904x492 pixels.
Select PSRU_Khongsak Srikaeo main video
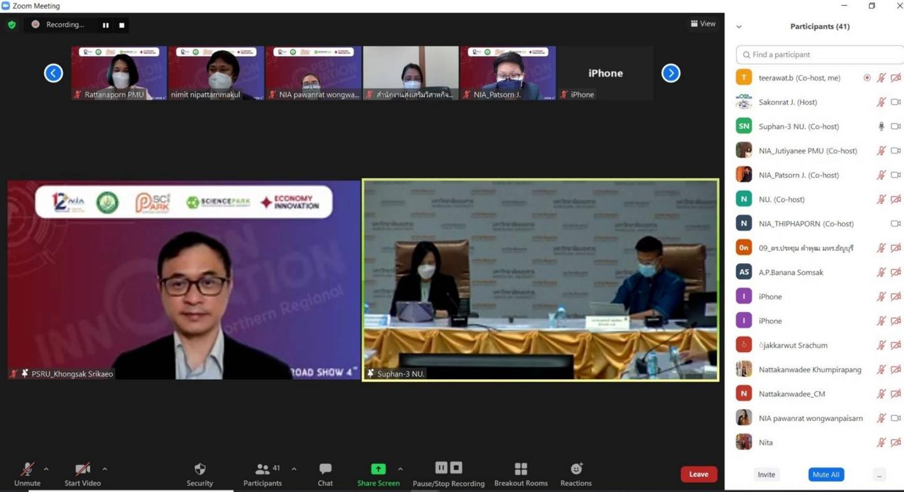click(183, 280)
